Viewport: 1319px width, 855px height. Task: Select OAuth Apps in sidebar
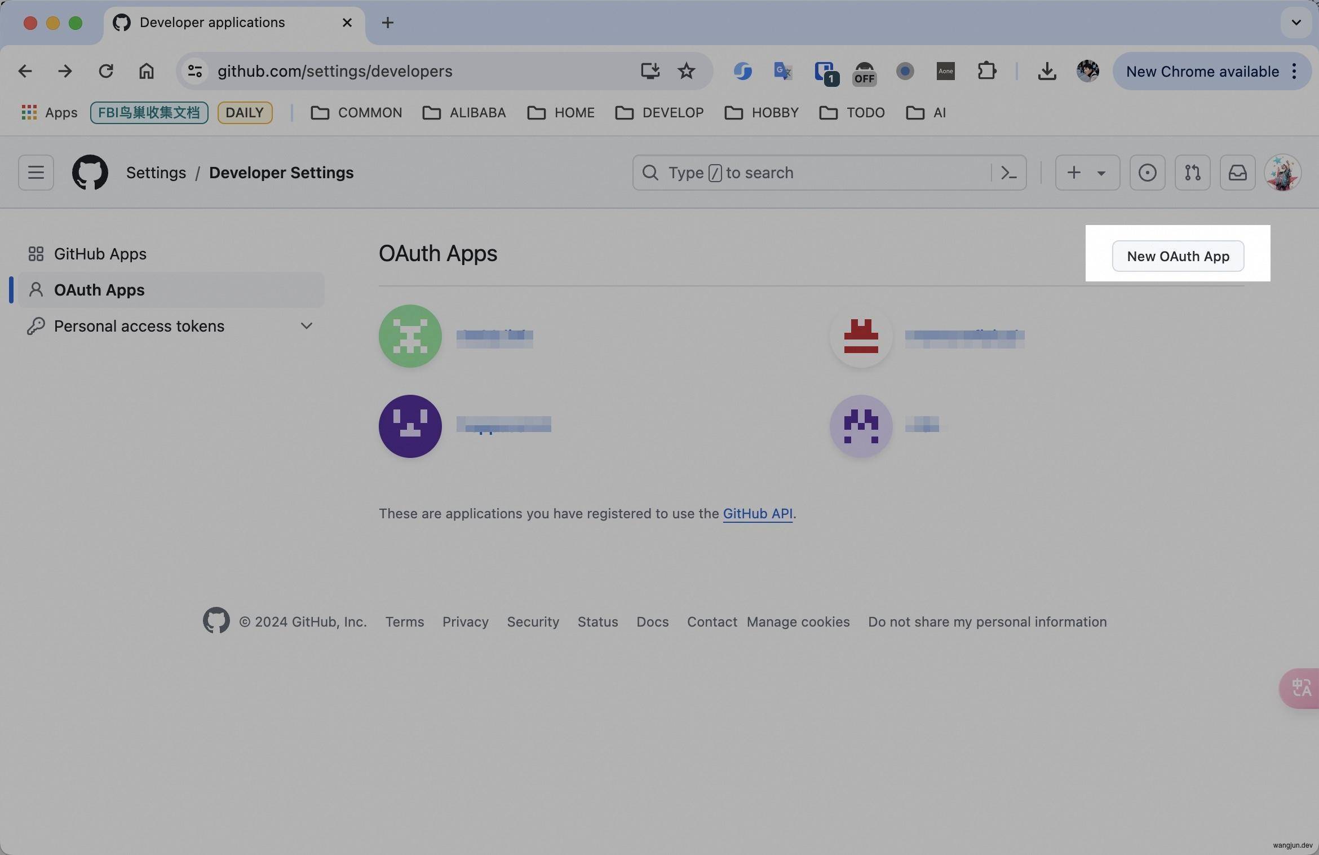[x=171, y=290]
